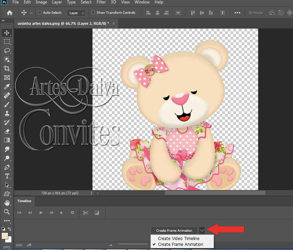Expand the collapsed toolbar double arrows
The width and height of the screenshot is (293, 250).
tap(3, 21)
